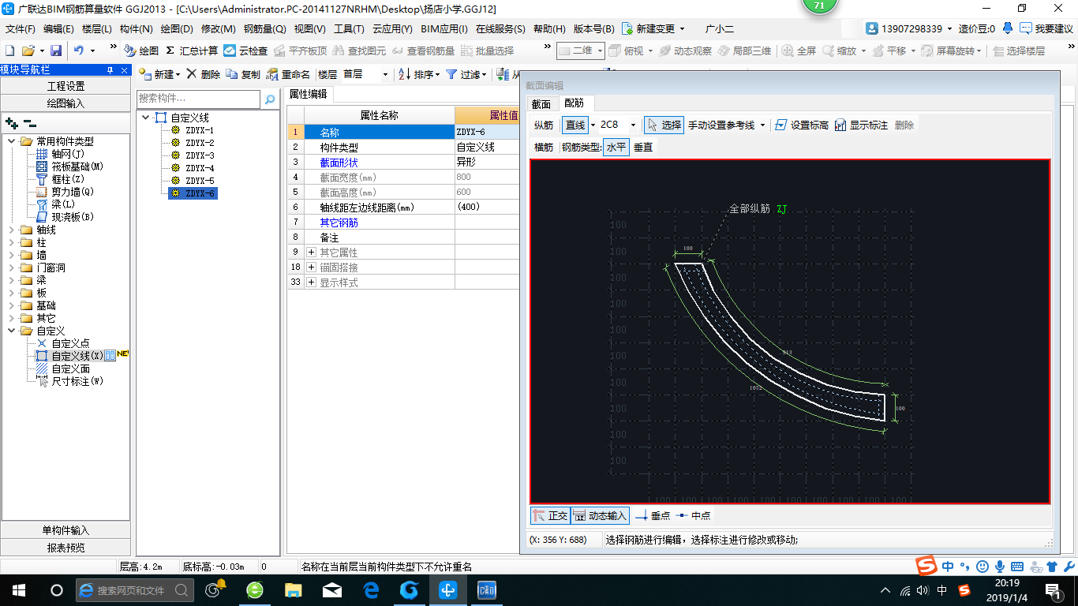
Task: Click the 报表预览 button
Action: (x=66, y=548)
